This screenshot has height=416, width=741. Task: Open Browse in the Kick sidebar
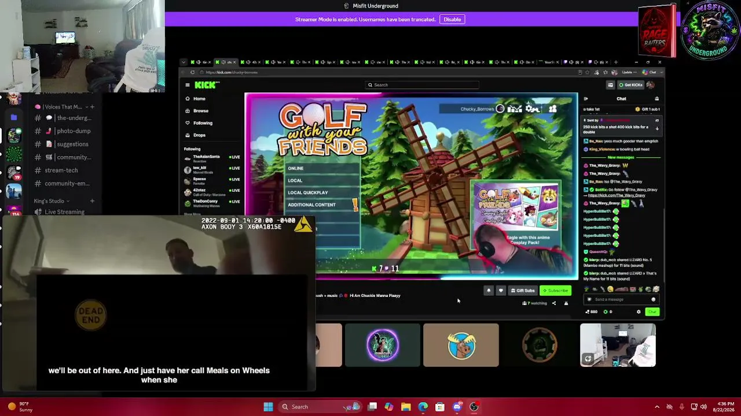pos(201,111)
